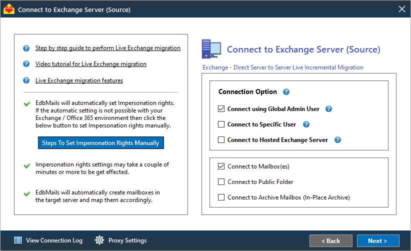The image size is (411, 251).
Task: Enable Connect to Specific User checkbox
Action: pos(221,124)
